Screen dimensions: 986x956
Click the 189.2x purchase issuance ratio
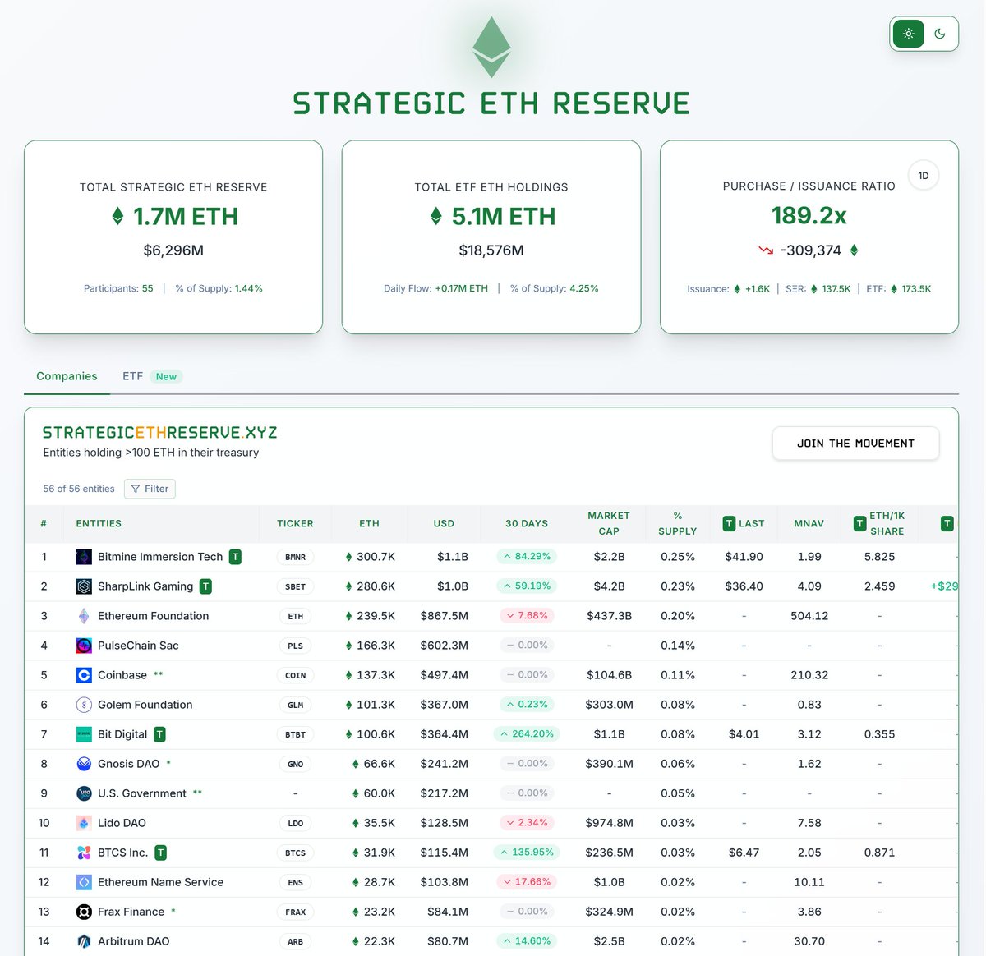click(x=809, y=216)
